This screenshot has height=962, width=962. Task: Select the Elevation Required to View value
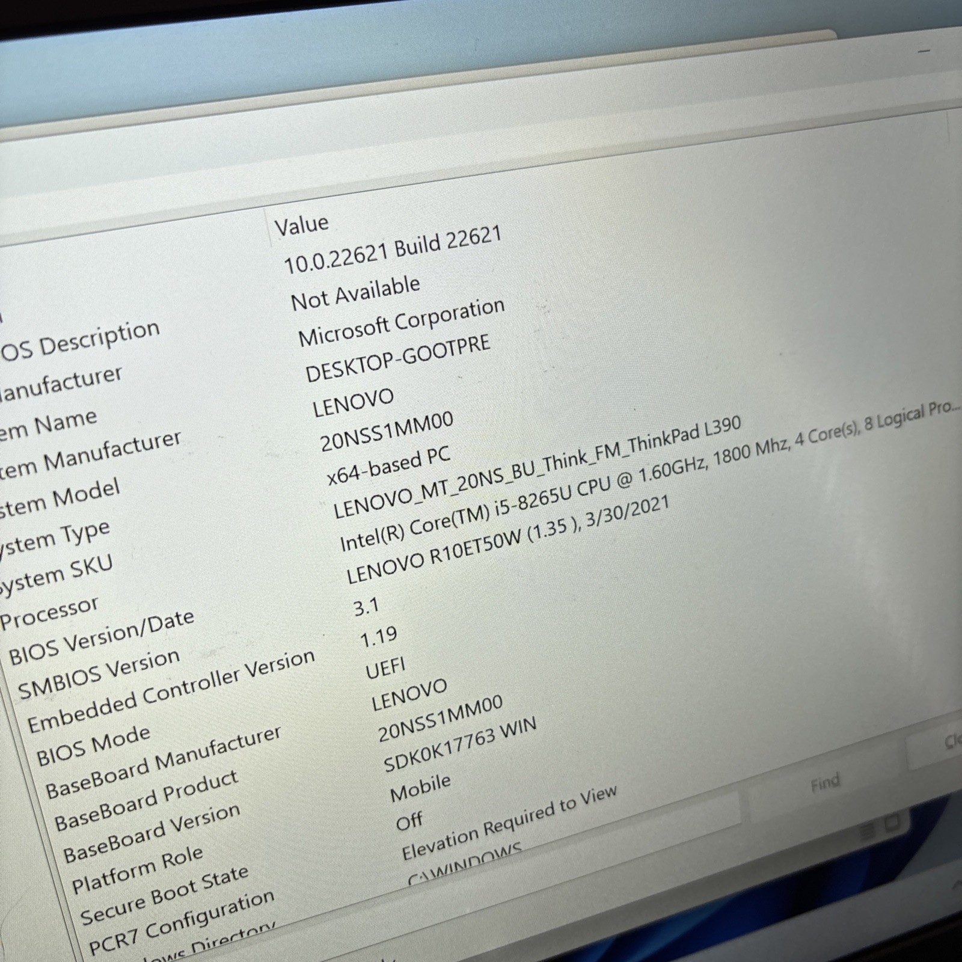point(509,823)
